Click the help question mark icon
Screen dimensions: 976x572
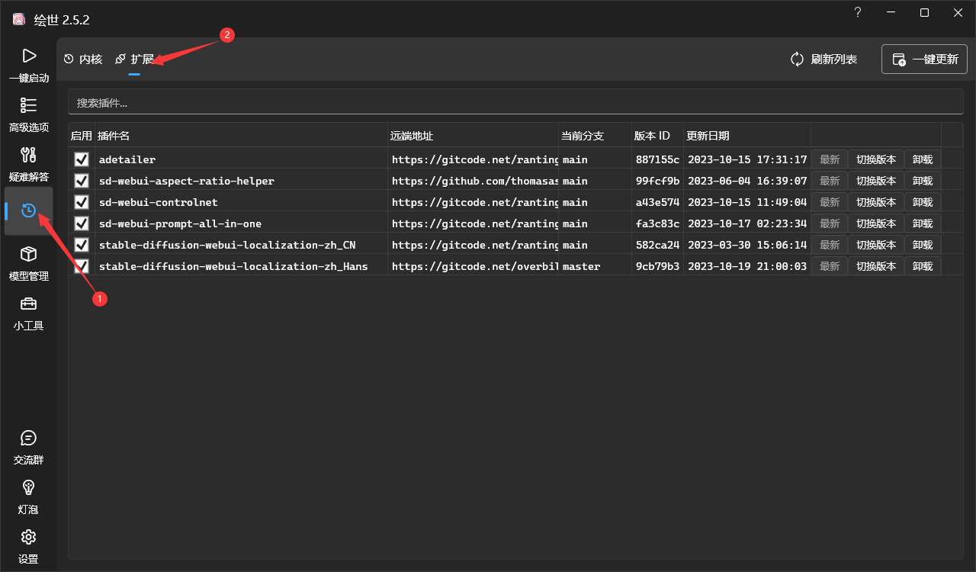[x=857, y=12]
